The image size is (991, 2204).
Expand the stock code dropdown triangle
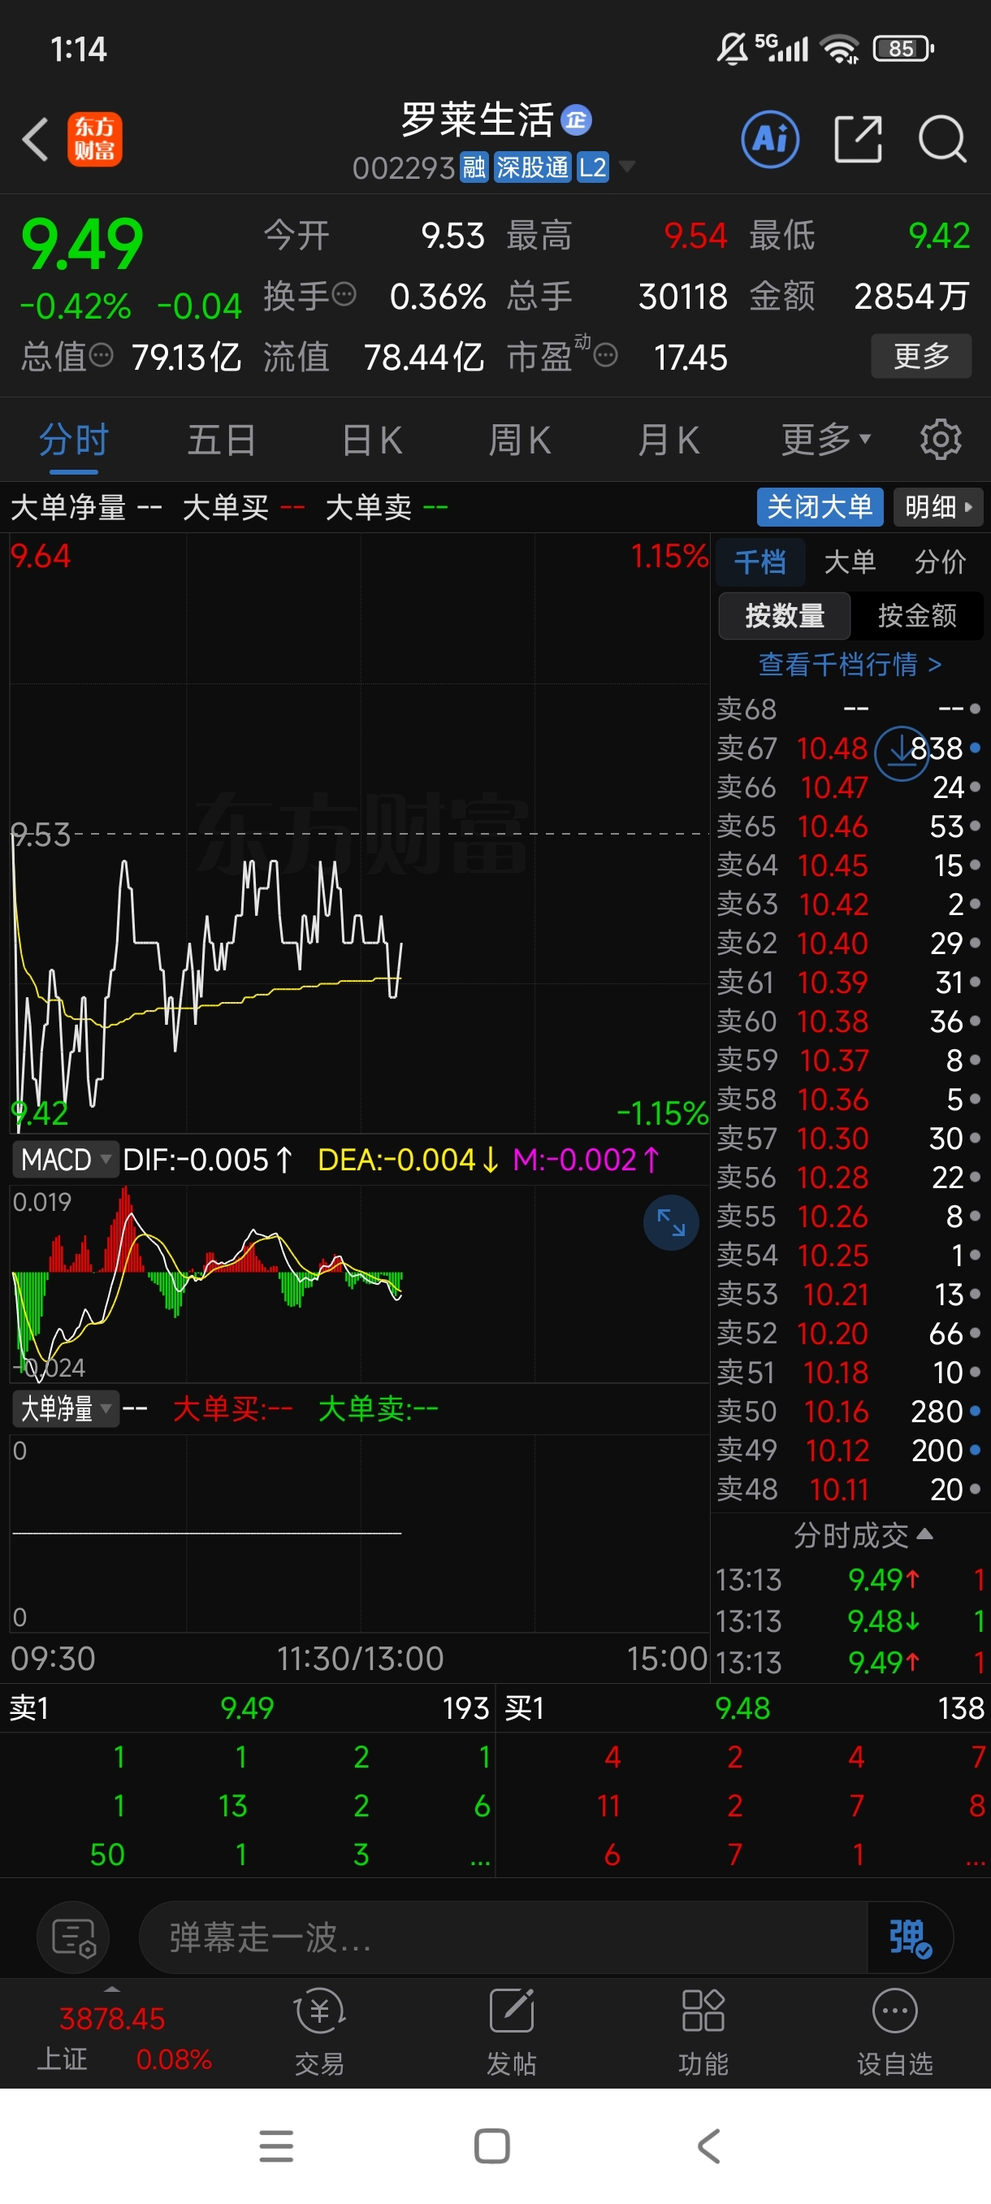pos(627,167)
